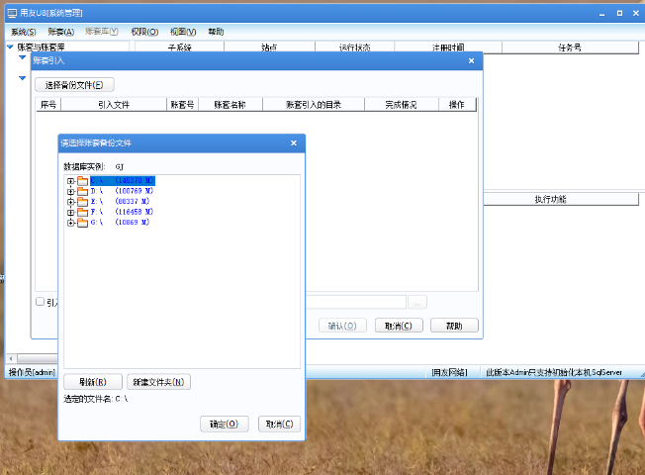Image resolution: width=645 pixels, height=475 pixels.
Task: Confirm file selection with 确定(O) button
Action: pos(224,424)
